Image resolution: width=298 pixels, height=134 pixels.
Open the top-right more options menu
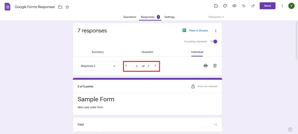pos(282,6)
